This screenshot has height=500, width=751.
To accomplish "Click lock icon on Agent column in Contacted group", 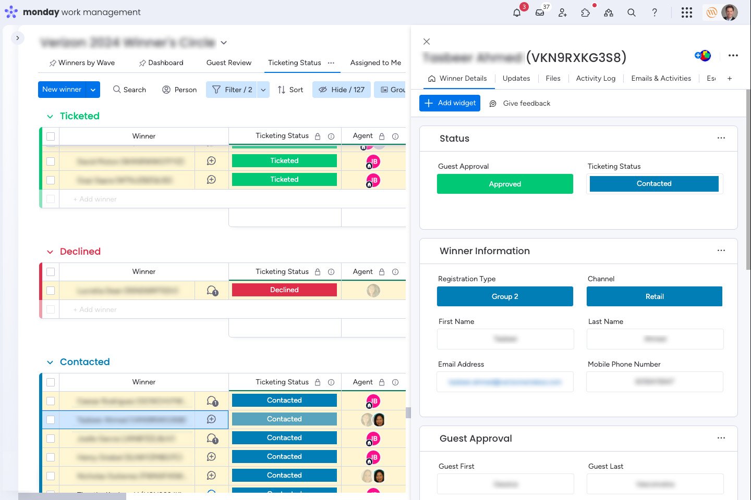I will (x=382, y=382).
